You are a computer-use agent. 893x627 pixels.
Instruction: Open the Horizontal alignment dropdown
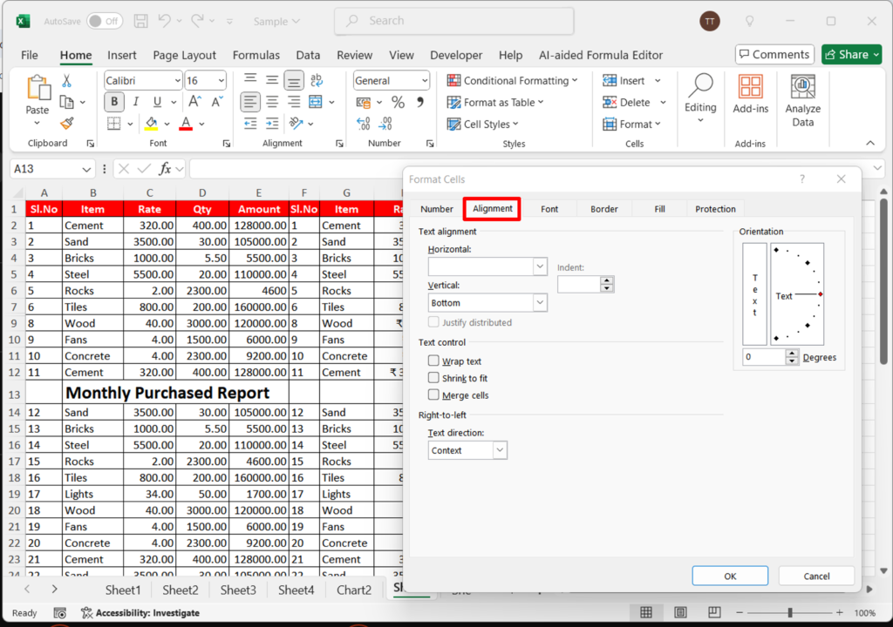tap(540, 266)
